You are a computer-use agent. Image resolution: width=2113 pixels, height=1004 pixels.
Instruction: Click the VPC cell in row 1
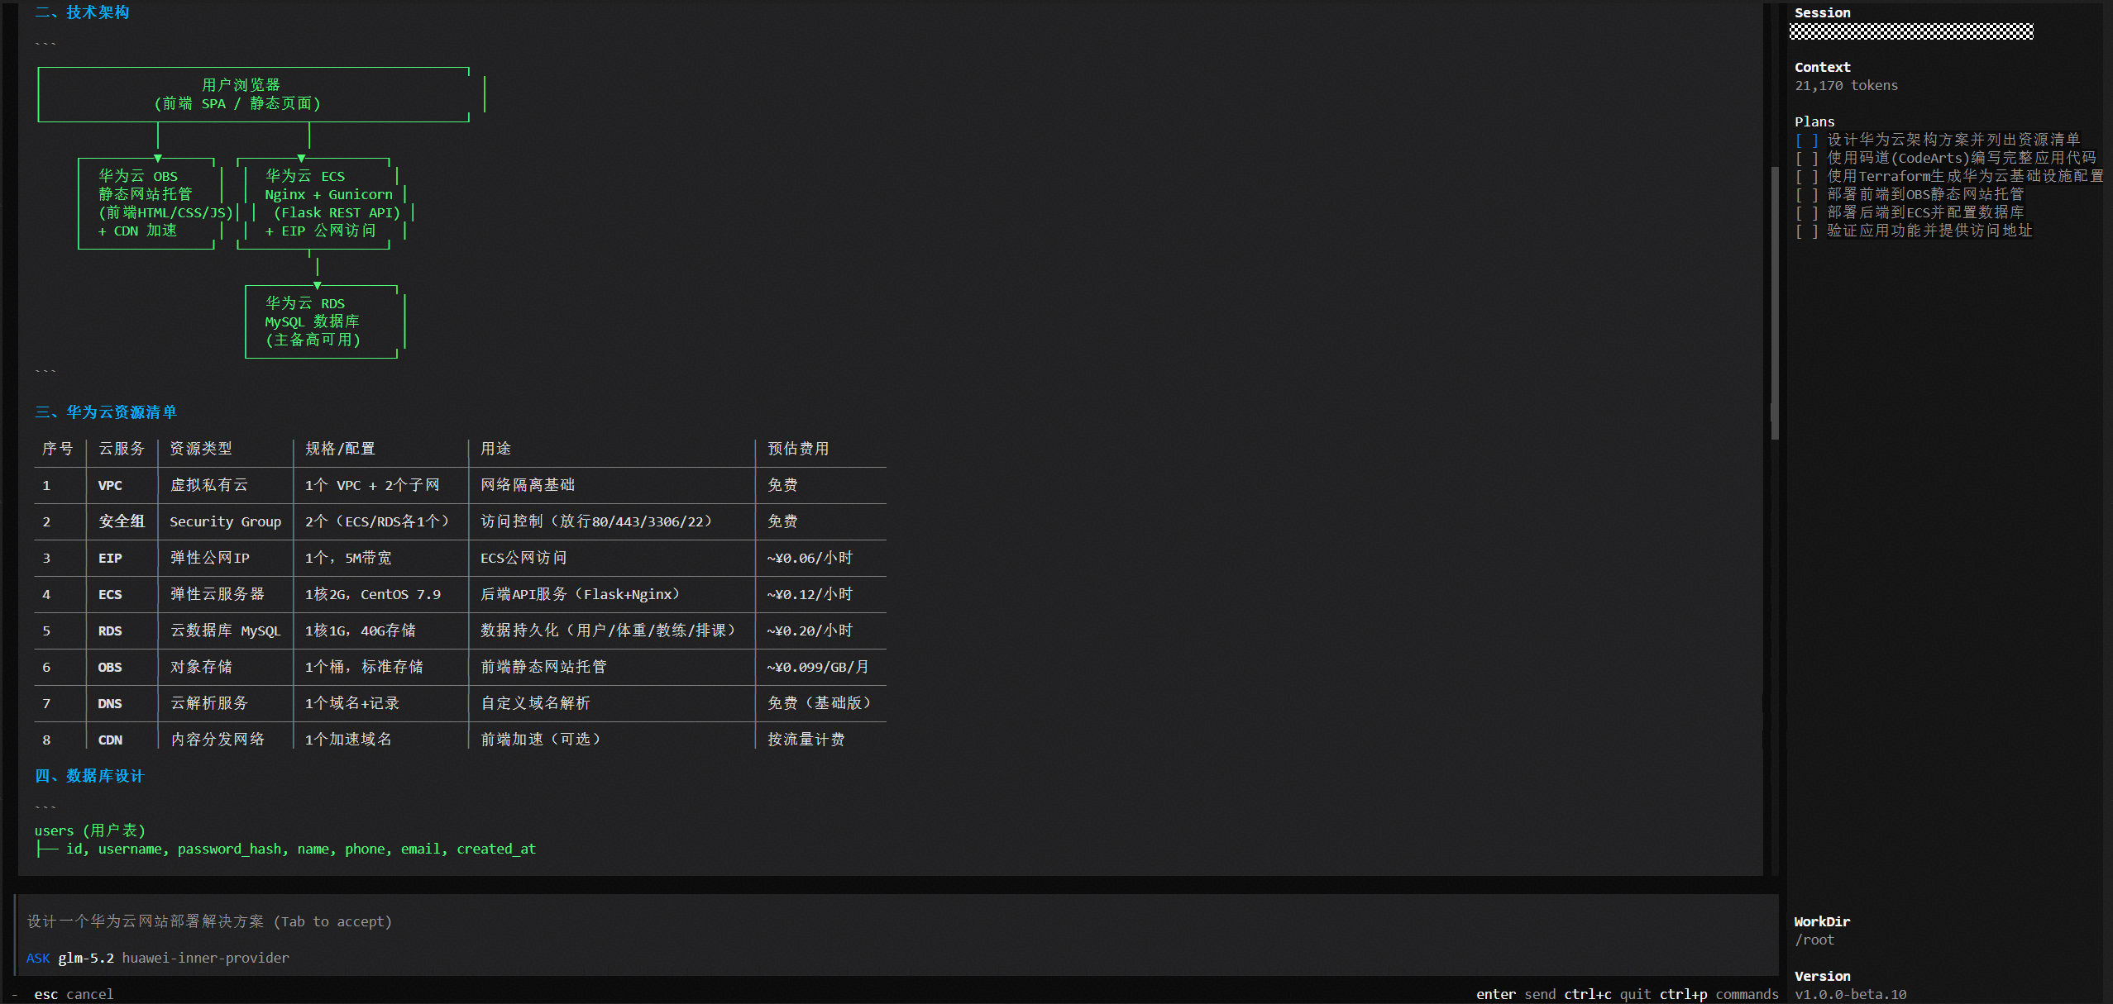pyautogui.click(x=110, y=485)
